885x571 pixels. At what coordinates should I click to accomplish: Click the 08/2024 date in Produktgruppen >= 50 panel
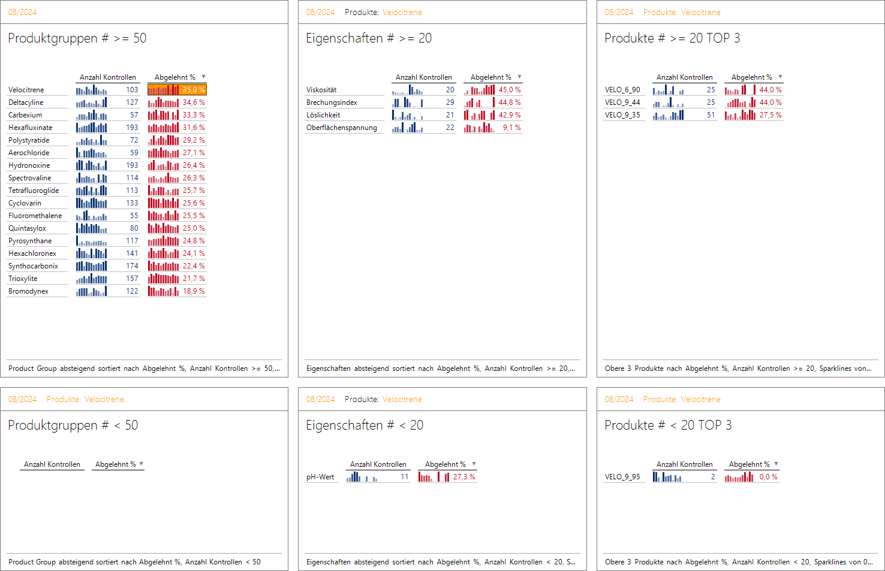point(22,12)
